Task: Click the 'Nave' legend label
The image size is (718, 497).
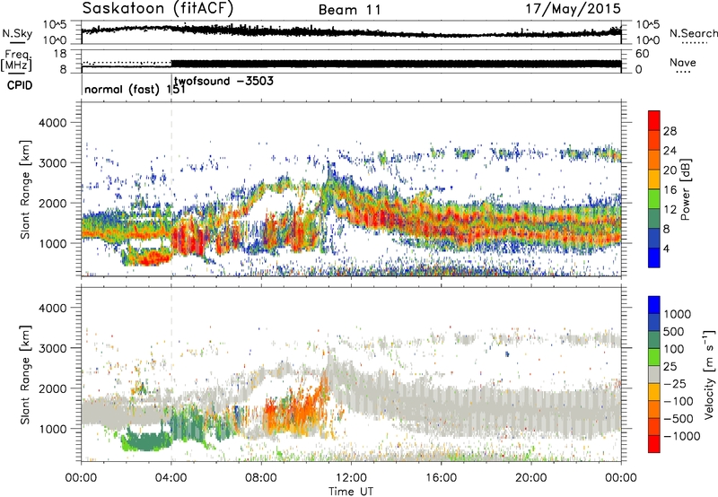Action: [x=682, y=63]
